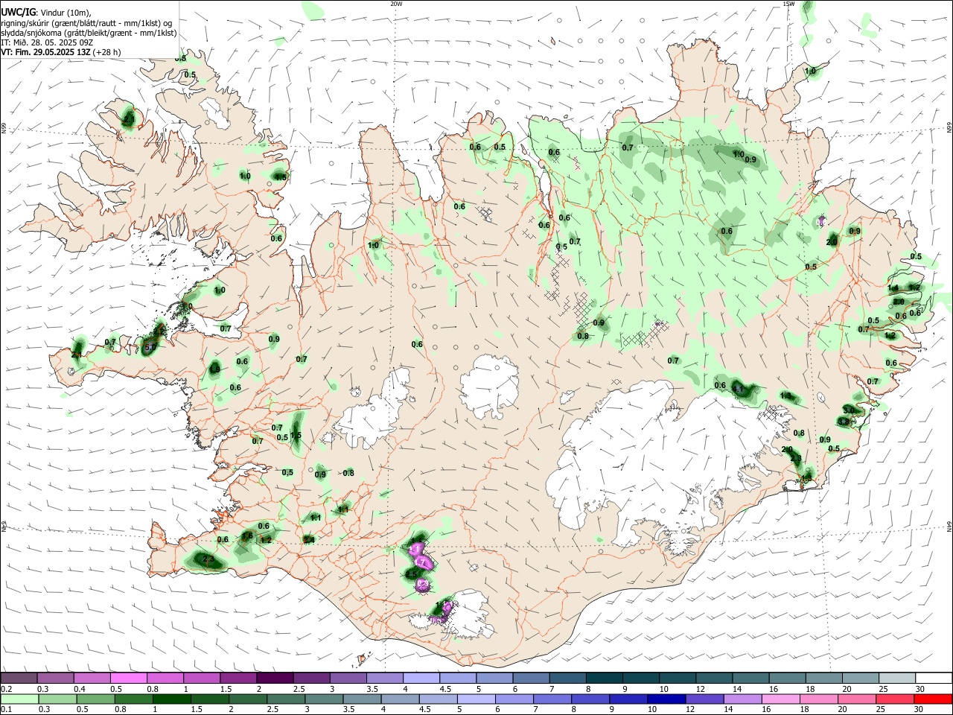Click the very dark purple 2–2.5 snow swatch

pos(275,679)
